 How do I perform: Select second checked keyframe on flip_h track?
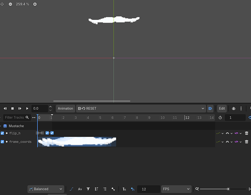click(x=52, y=133)
